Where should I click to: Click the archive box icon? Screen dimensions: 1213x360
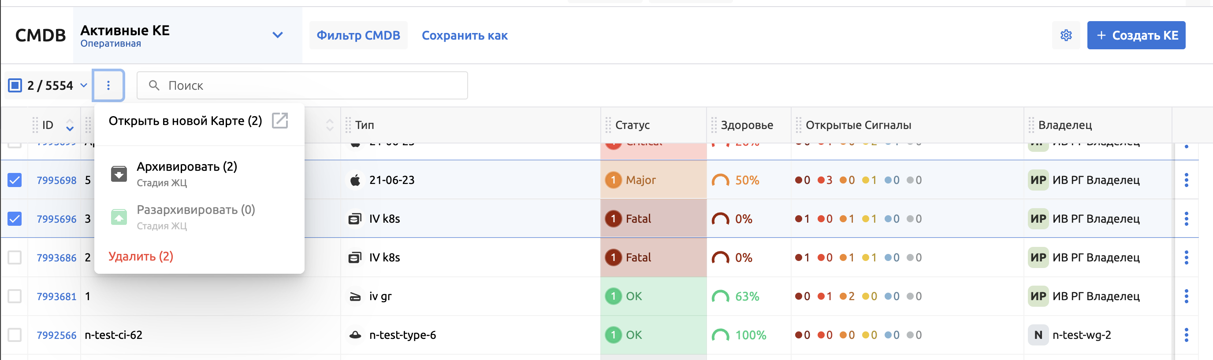pyautogui.click(x=119, y=174)
